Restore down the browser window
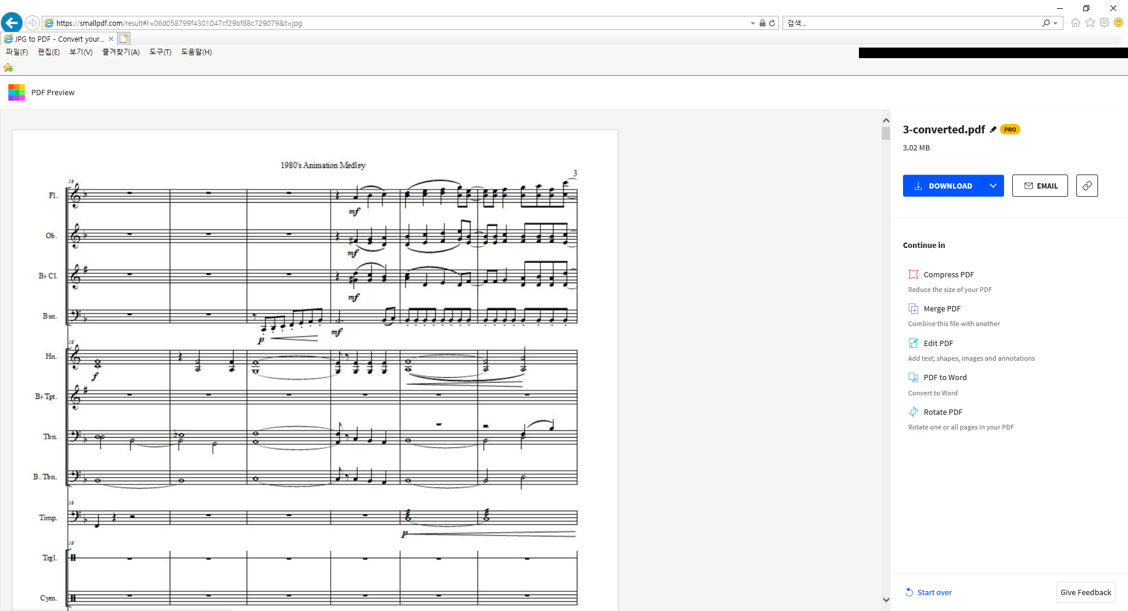 coord(1086,8)
